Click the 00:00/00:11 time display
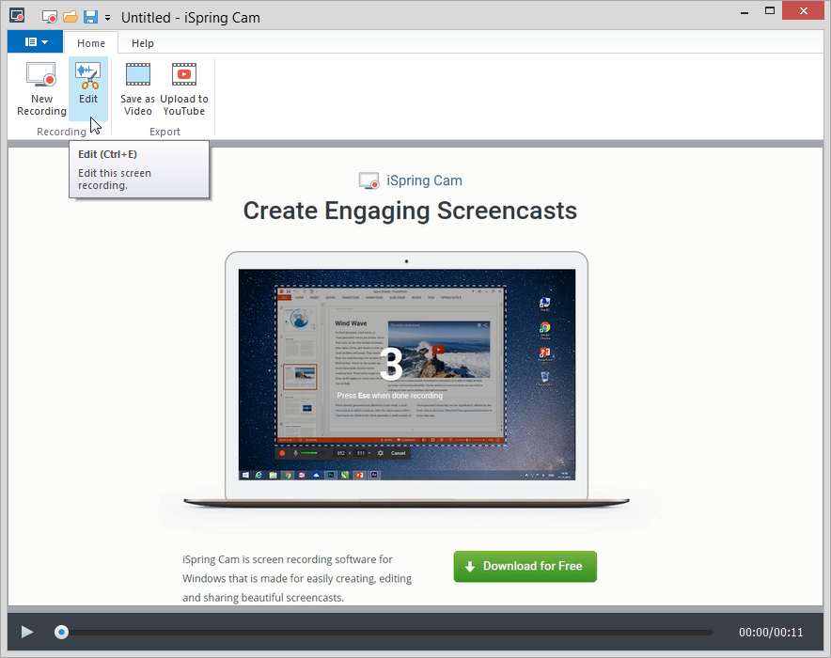 771,632
